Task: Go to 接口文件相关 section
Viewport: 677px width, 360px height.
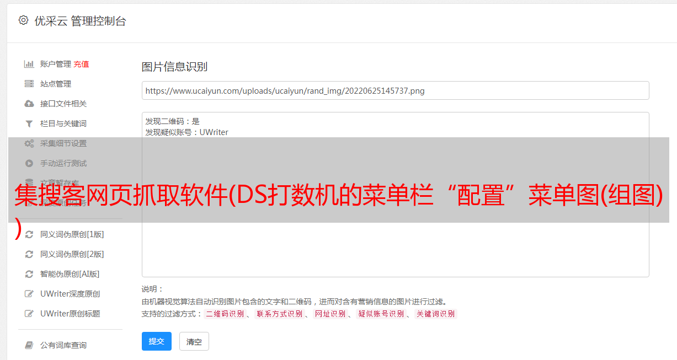Action: tap(63, 104)
